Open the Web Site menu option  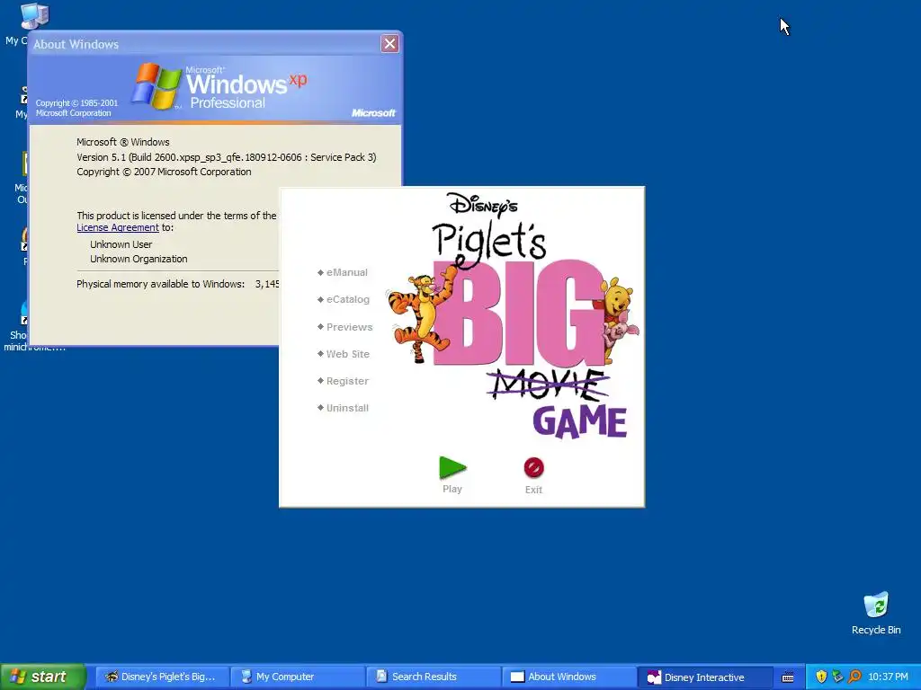(344, 354)
